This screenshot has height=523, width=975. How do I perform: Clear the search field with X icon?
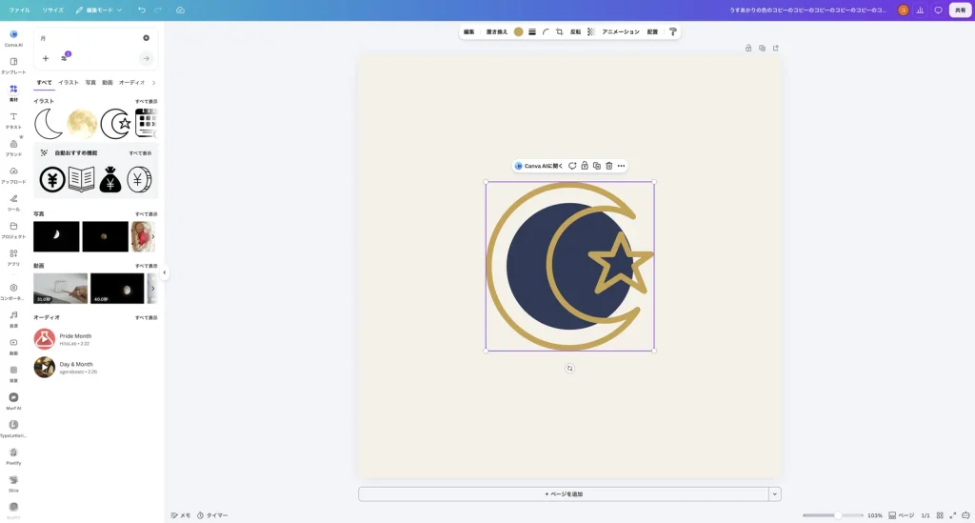pyautogui.click(x=146, y=38)
